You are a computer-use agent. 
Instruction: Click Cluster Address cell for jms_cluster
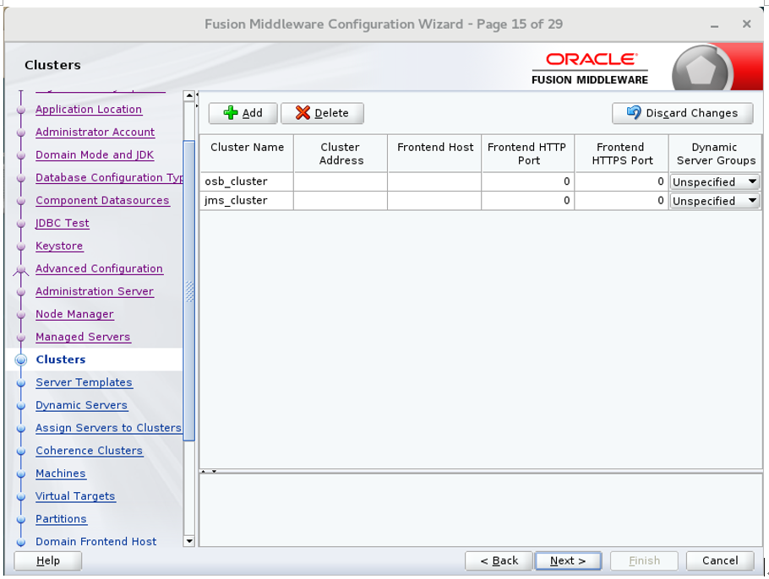click(341, 201)
